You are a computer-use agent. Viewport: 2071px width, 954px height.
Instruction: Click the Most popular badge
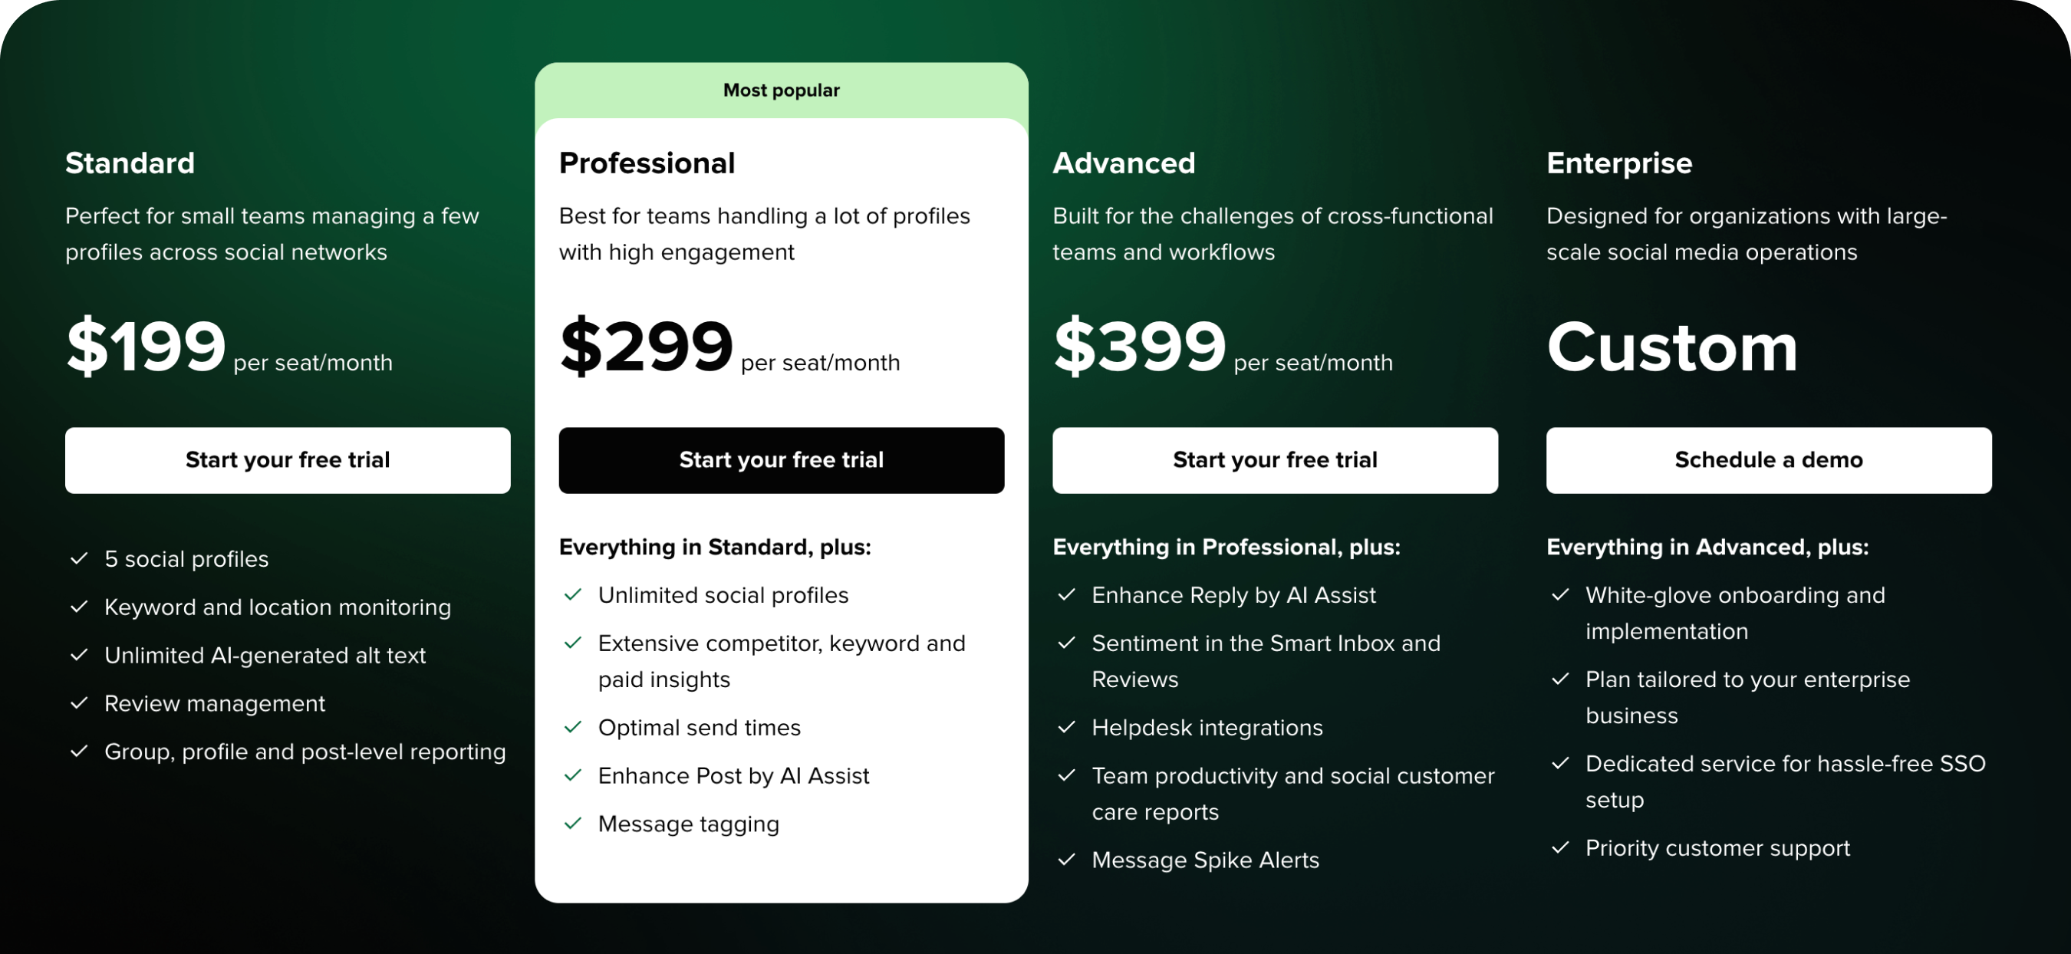(x=781, y=90)
